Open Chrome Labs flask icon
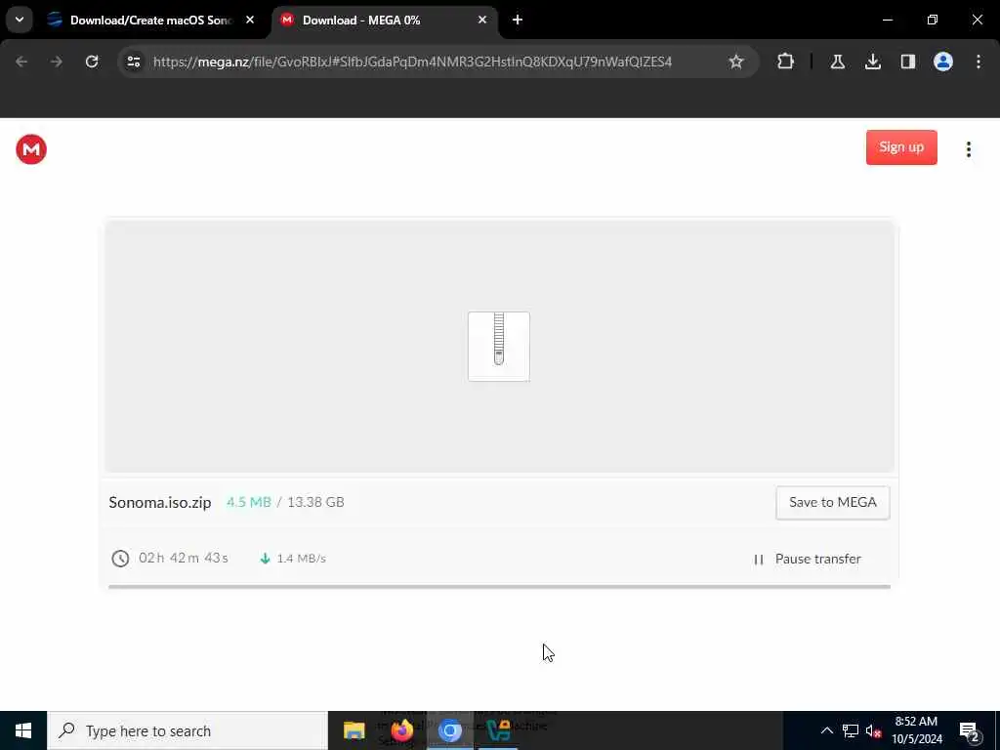This screenshot has width=1000, height=750. pos(837,62)
